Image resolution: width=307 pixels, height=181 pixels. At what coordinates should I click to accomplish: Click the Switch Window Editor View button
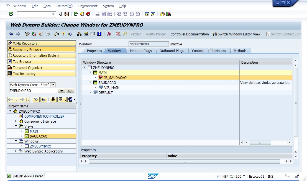pos(237,34)
